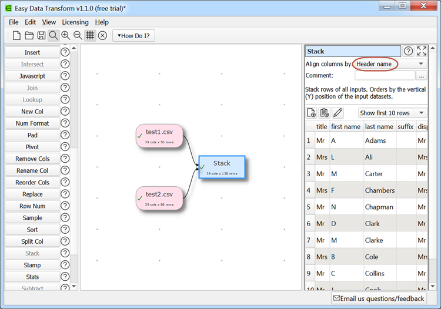Click the zoom out magnifier icon

coord(78,36)
